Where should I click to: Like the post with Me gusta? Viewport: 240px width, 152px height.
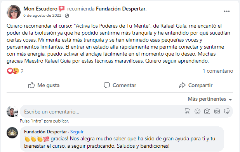(44, 85)
